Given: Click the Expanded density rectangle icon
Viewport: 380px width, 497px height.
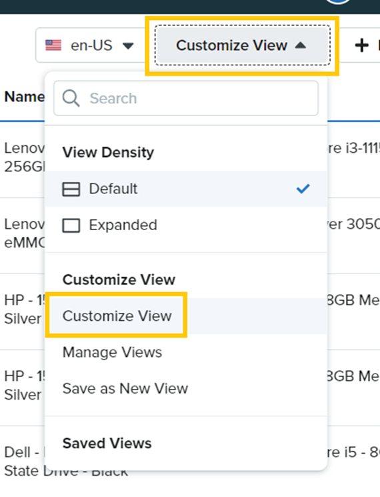Looking at the screenshot, I should (x=71, y=225).
